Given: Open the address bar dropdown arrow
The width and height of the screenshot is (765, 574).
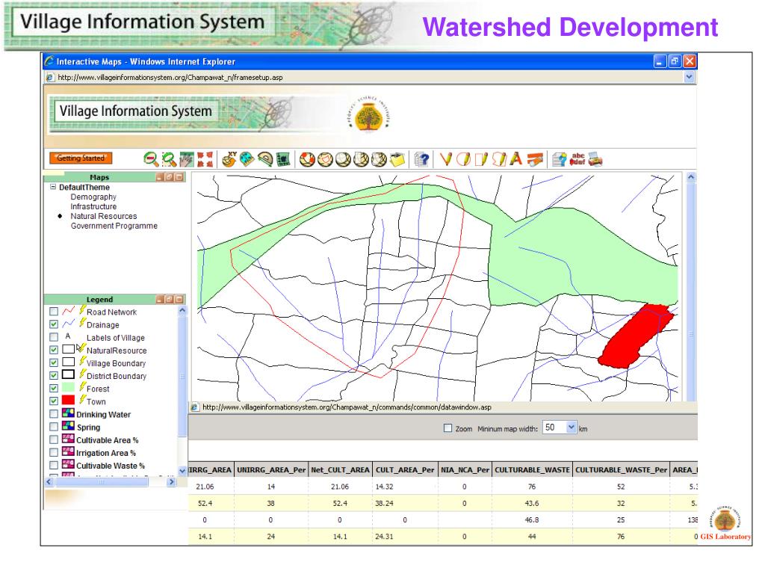Looking at the screenshot, I should tap(689, 77).
